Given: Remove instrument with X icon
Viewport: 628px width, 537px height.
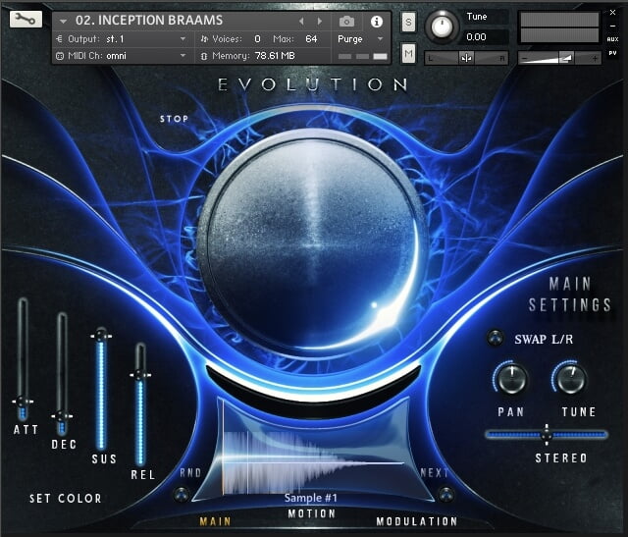Looking at the screenshot, I should pyautogui.click(x=612, y=13).
